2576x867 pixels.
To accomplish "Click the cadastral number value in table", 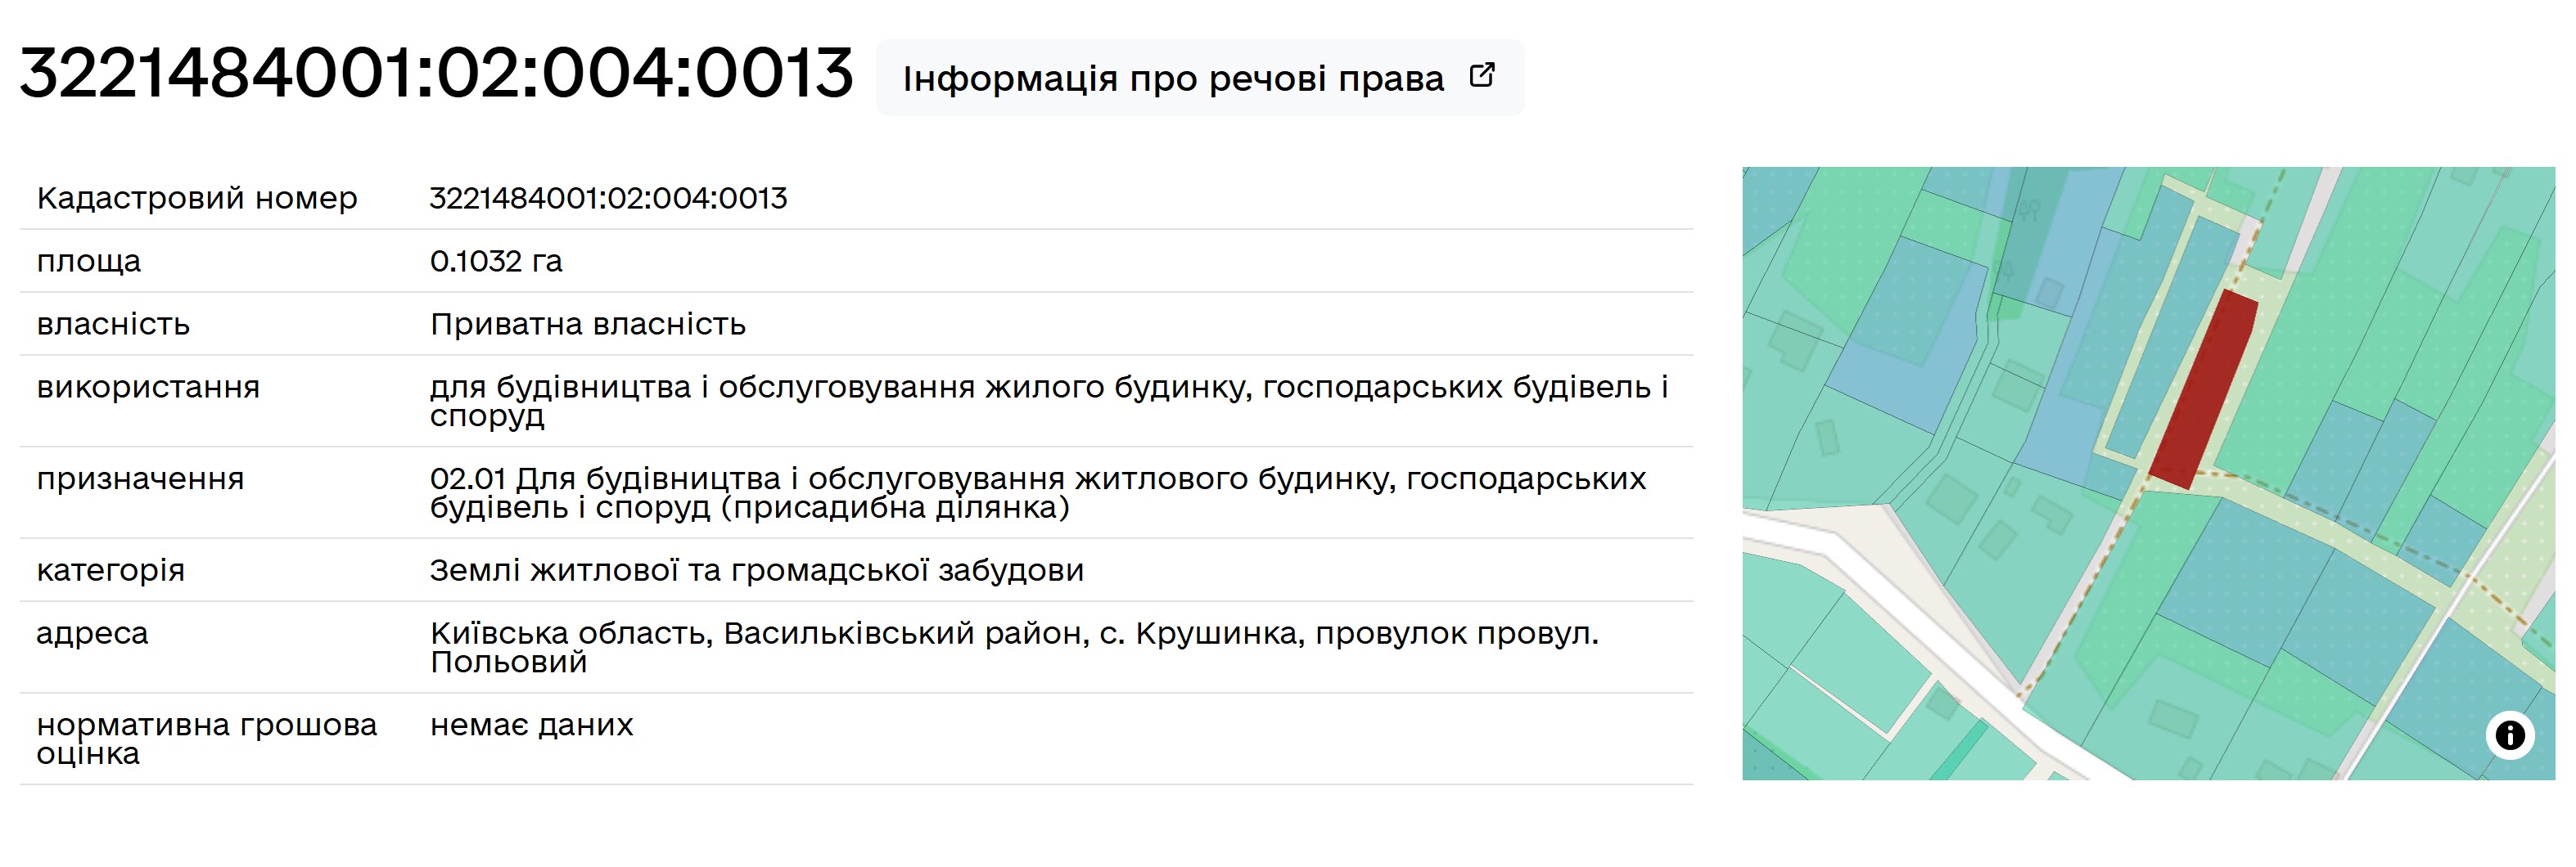I will pos(608,198).
